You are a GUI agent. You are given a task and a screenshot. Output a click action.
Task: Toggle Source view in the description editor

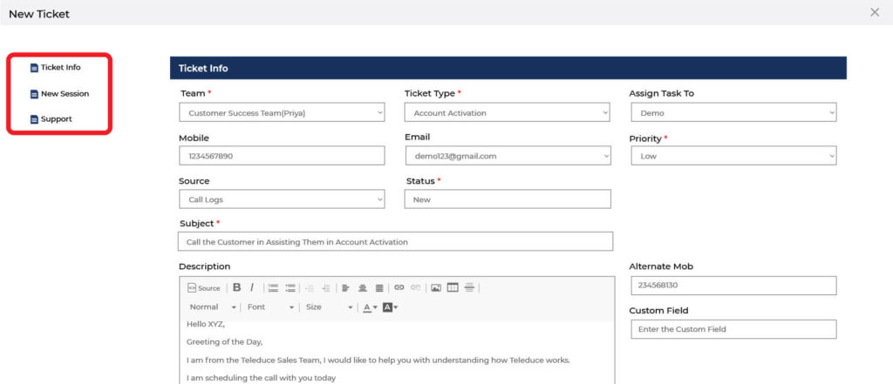(x=203, y=288)
